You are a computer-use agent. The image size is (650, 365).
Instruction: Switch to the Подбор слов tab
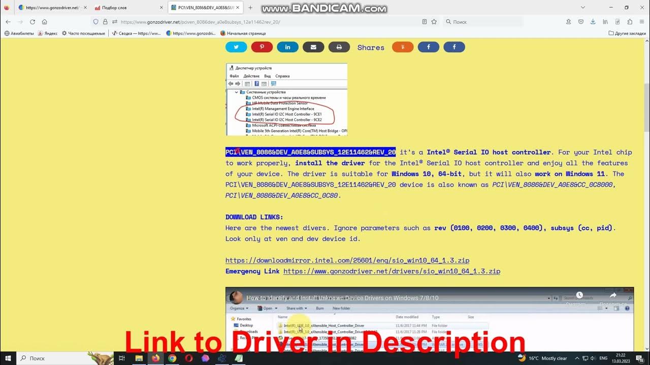129,8
